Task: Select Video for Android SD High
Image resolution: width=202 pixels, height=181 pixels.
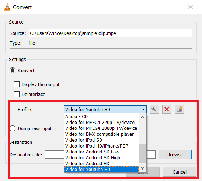Action: click(101, 158)
